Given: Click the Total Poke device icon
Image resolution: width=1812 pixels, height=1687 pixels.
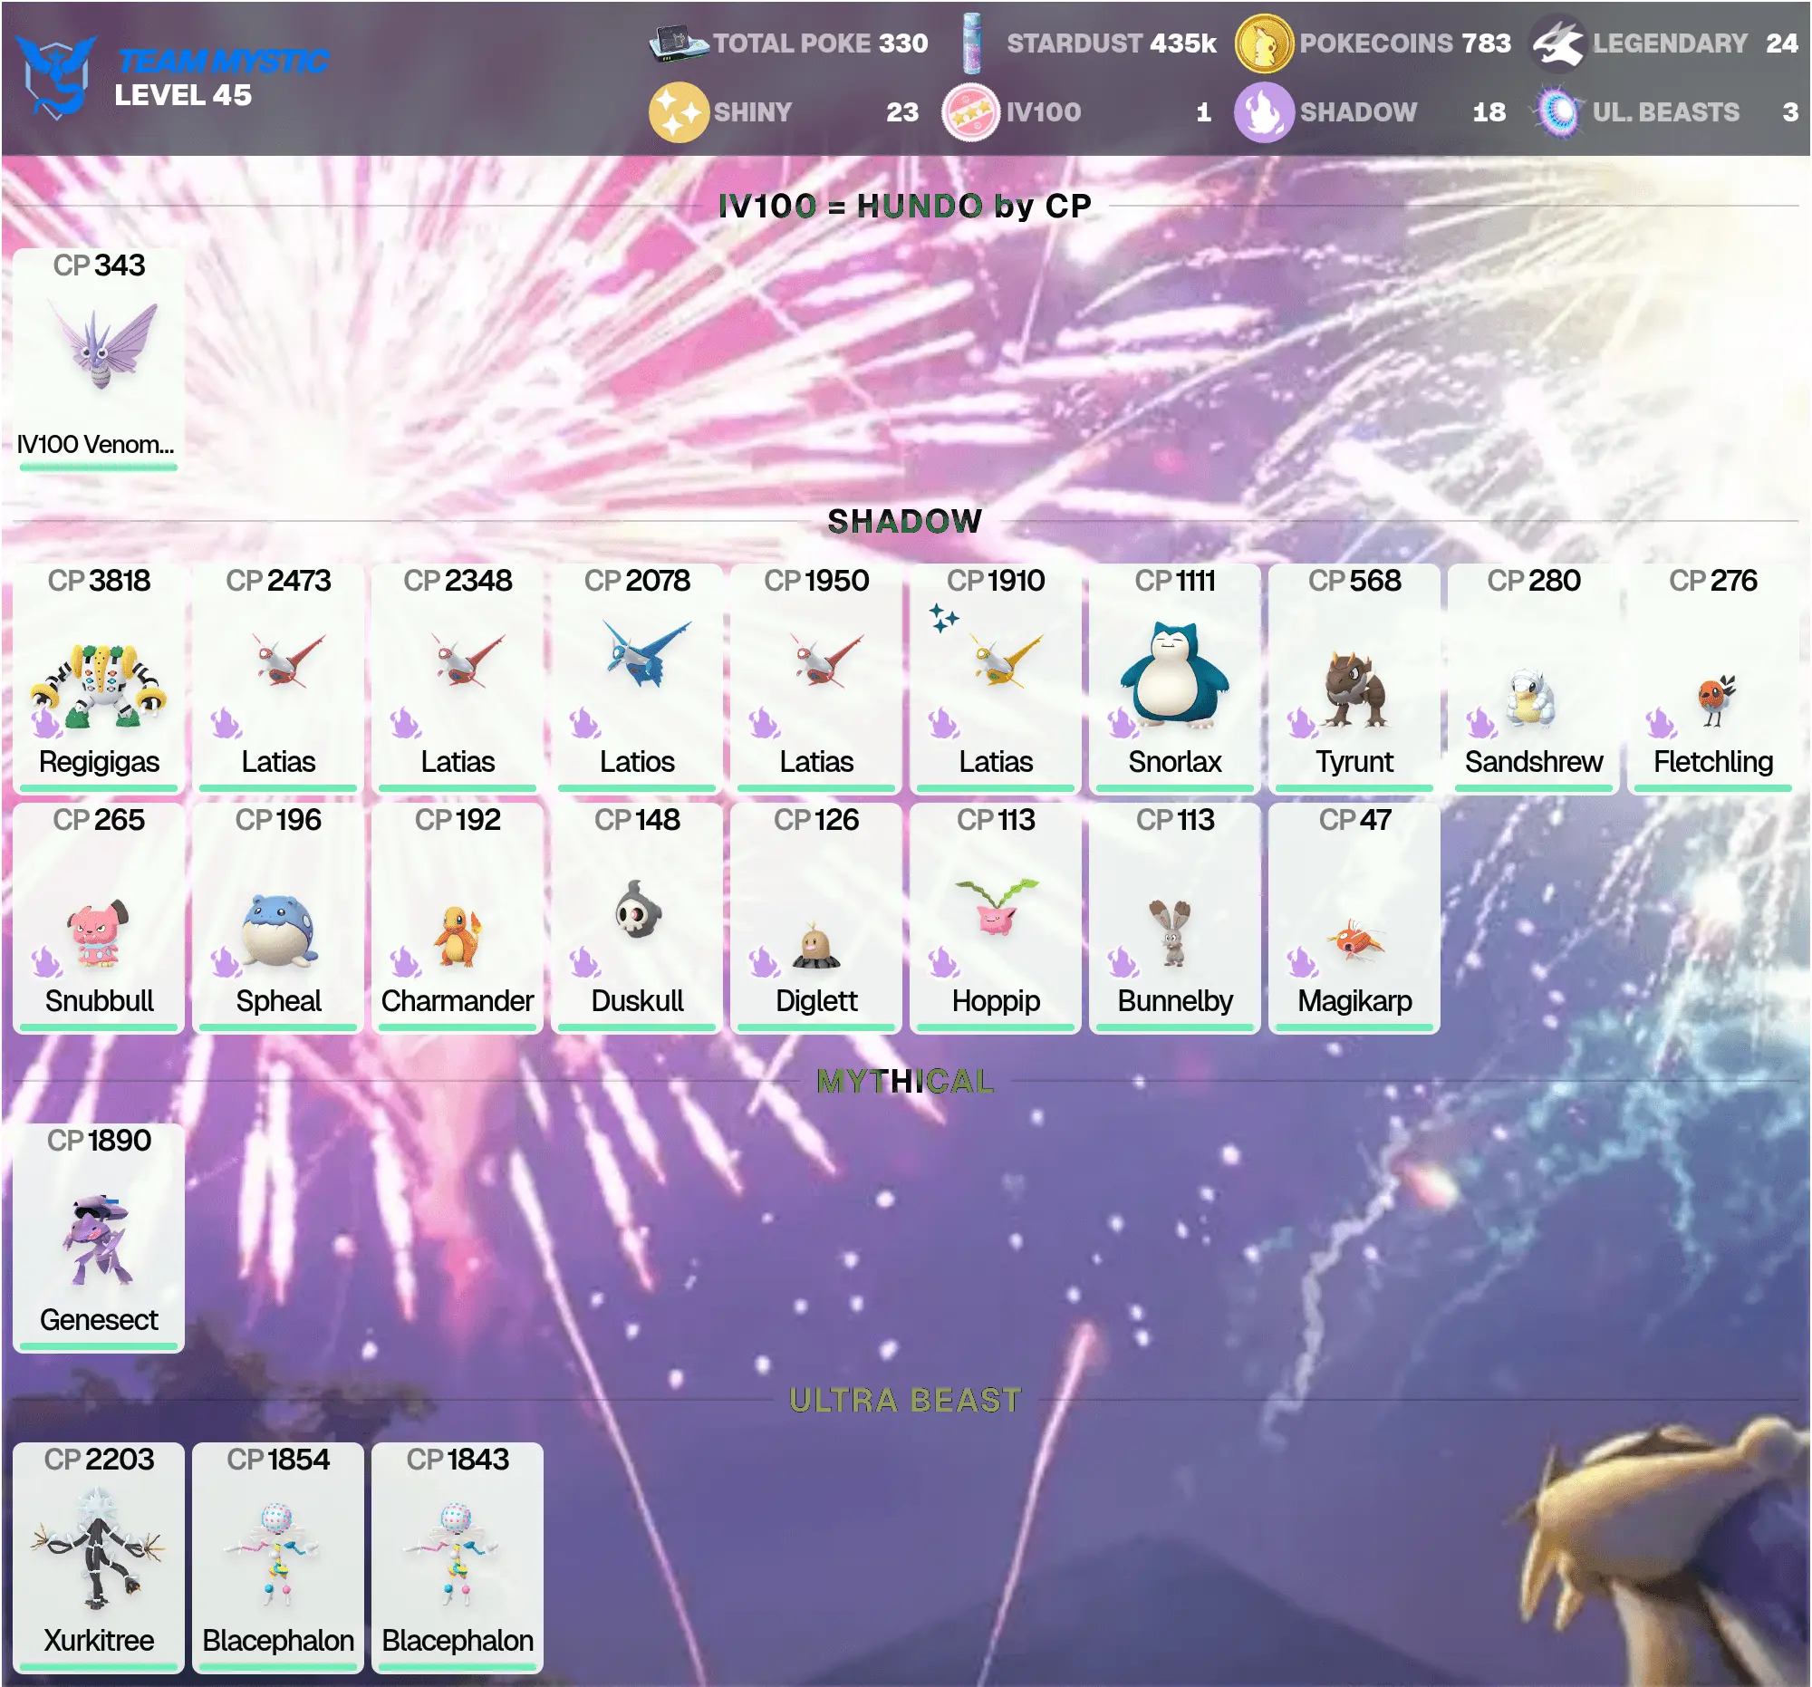Looking at the screenshot, I should (678, 43).
